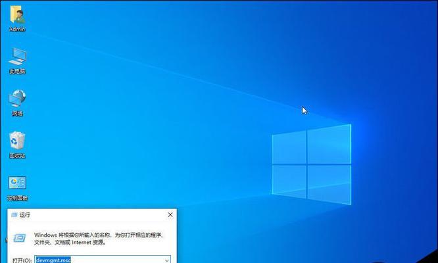The width and height of the screenshot is (438, 263).
Task: Click the Windows logo on the wallpaper
Action: point(311,162)
